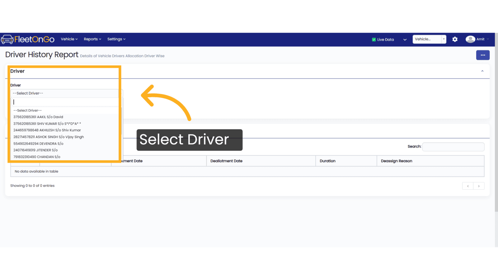Select driver DEVENDRA from list
This screenshot has height=280, width=498.
coord(66,143)
